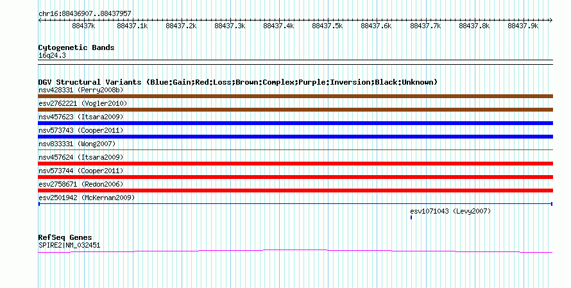This screenshot has height=288, width=571.
Task: Click the 88437.8k ruler tick label
Action: pos(474,26)
